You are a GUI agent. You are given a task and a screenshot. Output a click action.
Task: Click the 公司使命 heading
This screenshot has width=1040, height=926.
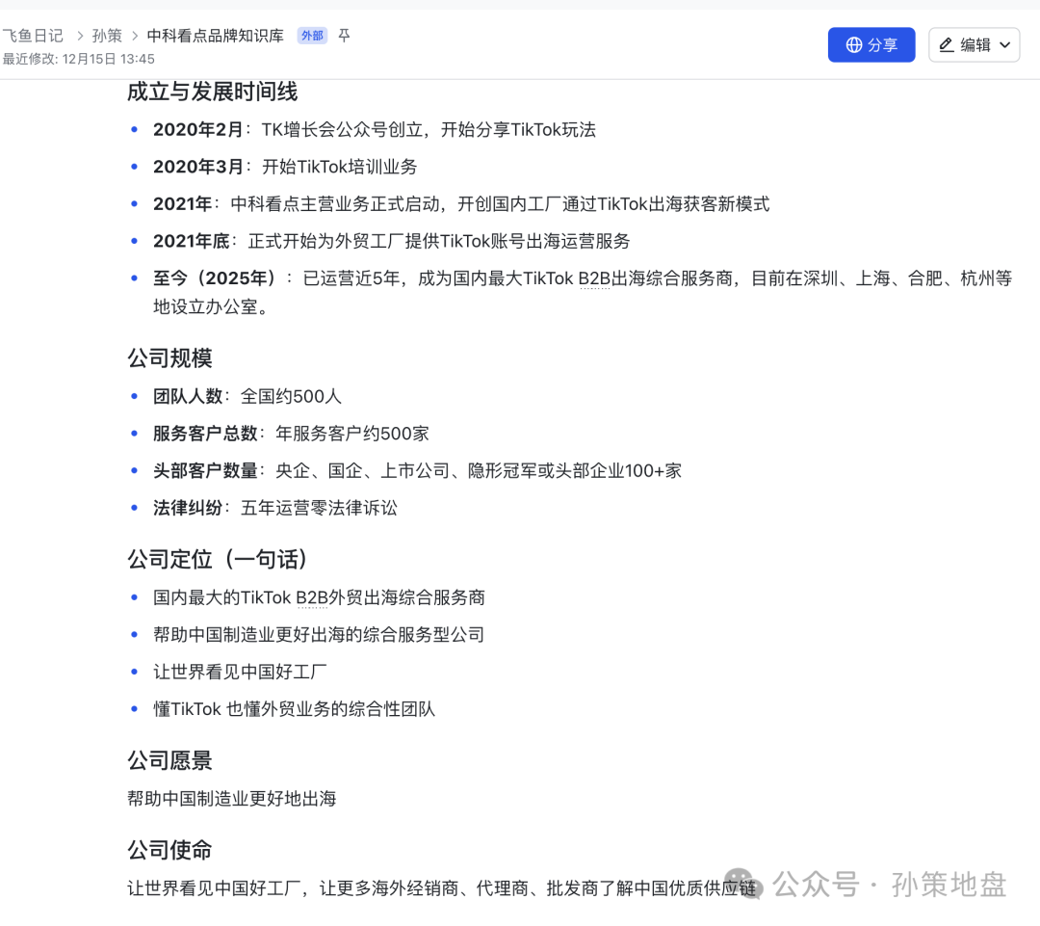169,850
